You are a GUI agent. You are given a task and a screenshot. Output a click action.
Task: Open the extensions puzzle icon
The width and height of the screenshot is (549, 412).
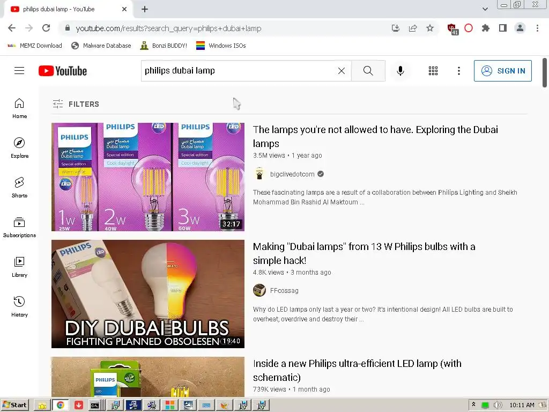pyautogui.click(x=486, y=28)
